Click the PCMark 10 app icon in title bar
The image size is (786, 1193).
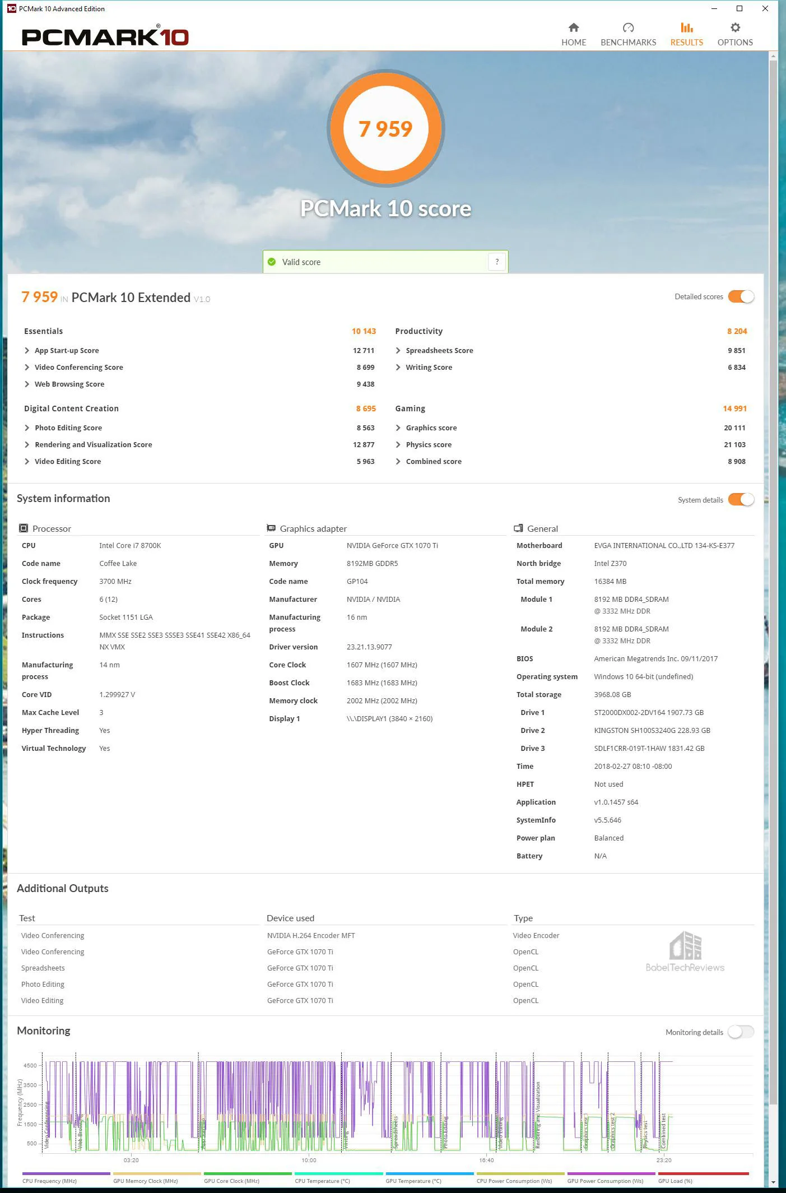click(11, 8)
